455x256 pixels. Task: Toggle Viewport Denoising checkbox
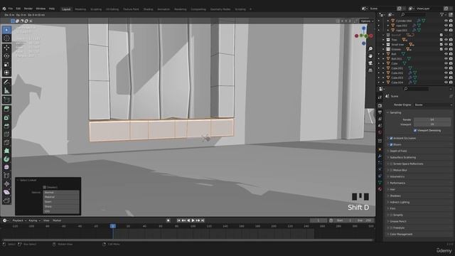(x=415, y=131)
